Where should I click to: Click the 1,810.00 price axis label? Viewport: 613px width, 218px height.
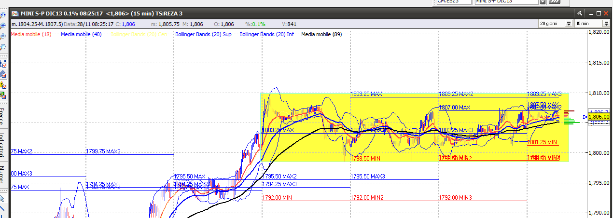[599, 93]
